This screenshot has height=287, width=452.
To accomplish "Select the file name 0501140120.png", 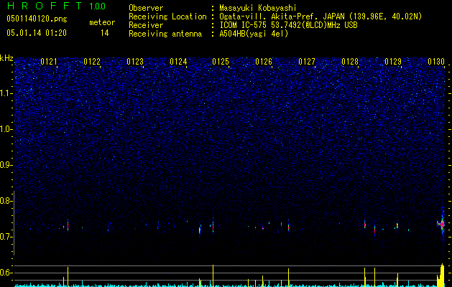I will pos(37,19).
